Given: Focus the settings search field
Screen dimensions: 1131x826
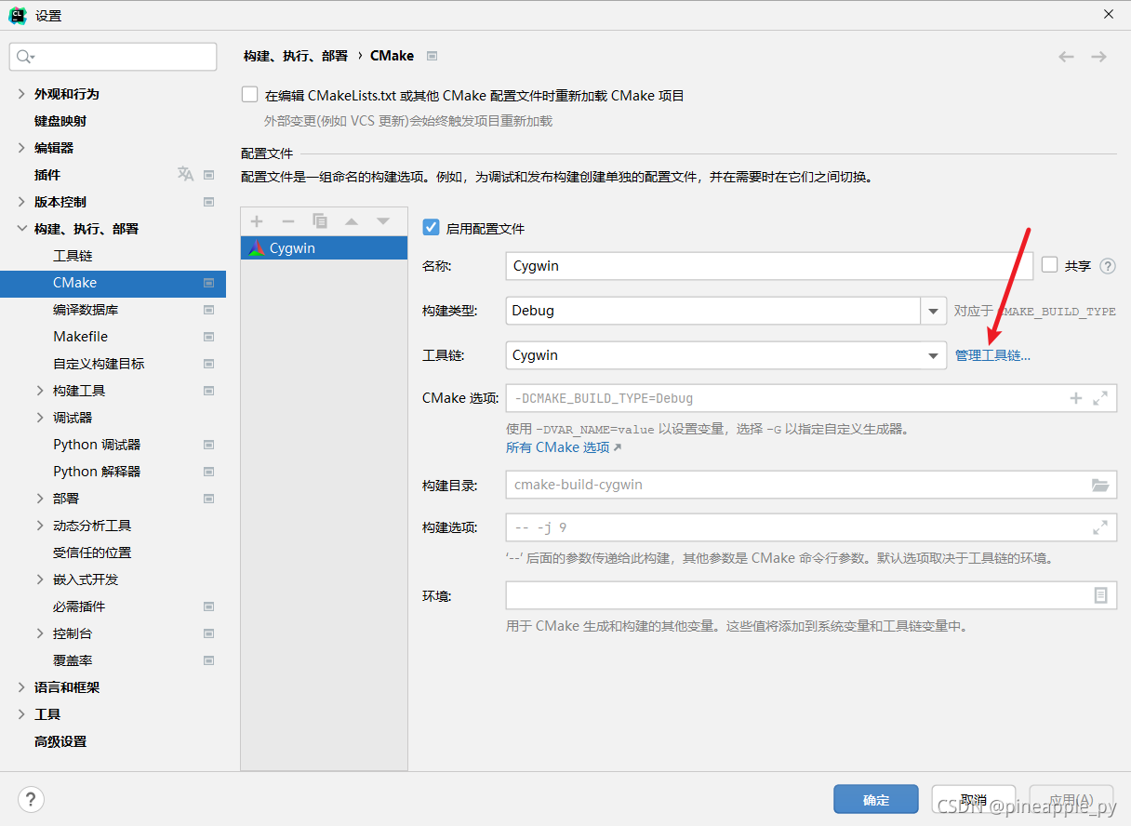Looking at the screenshot, I should [113, 57].
